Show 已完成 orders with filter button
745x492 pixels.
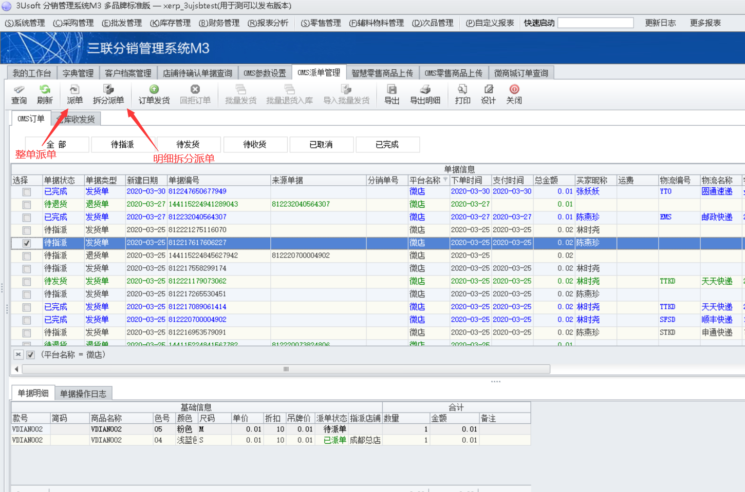(x=387, y=145)
